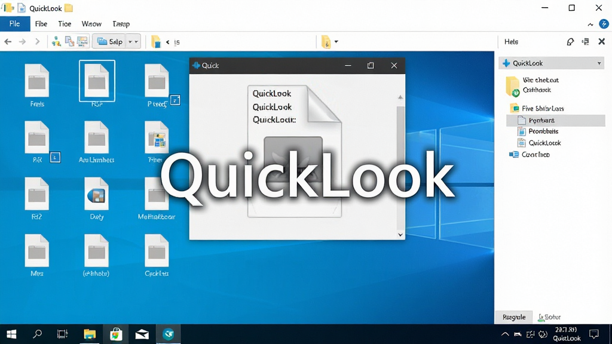
Task: Click the folder icon in the address bar
Action: tap(156, 42)
